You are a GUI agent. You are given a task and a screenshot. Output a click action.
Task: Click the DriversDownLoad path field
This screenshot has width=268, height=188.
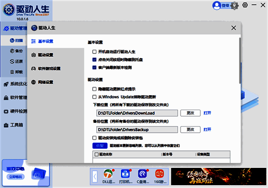(x=137, y=113)
